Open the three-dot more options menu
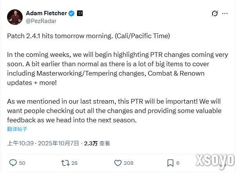Screen dimensions: 240x173 pos(225,14)
